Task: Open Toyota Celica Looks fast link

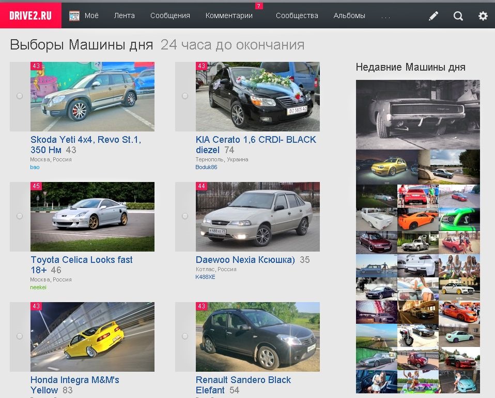Action: [x=82, y=264]
